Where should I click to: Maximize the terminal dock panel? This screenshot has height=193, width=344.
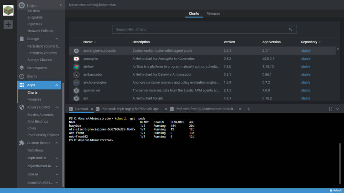point(330,109)
